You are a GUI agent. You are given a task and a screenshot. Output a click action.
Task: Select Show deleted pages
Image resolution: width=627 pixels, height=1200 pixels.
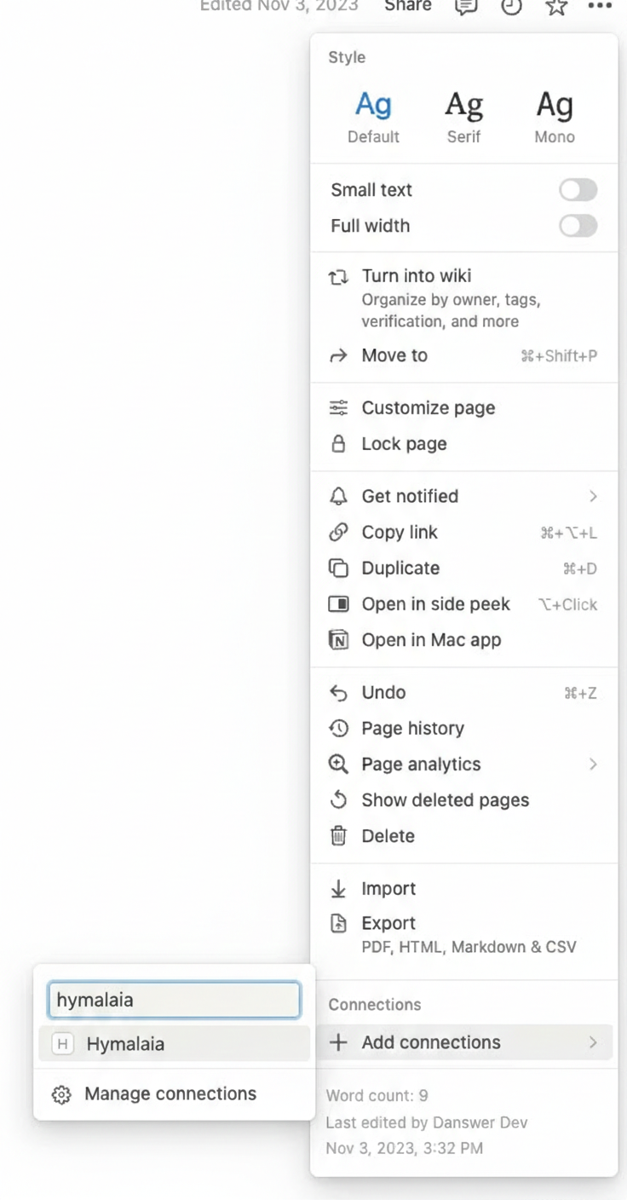[x=445, y=799]
